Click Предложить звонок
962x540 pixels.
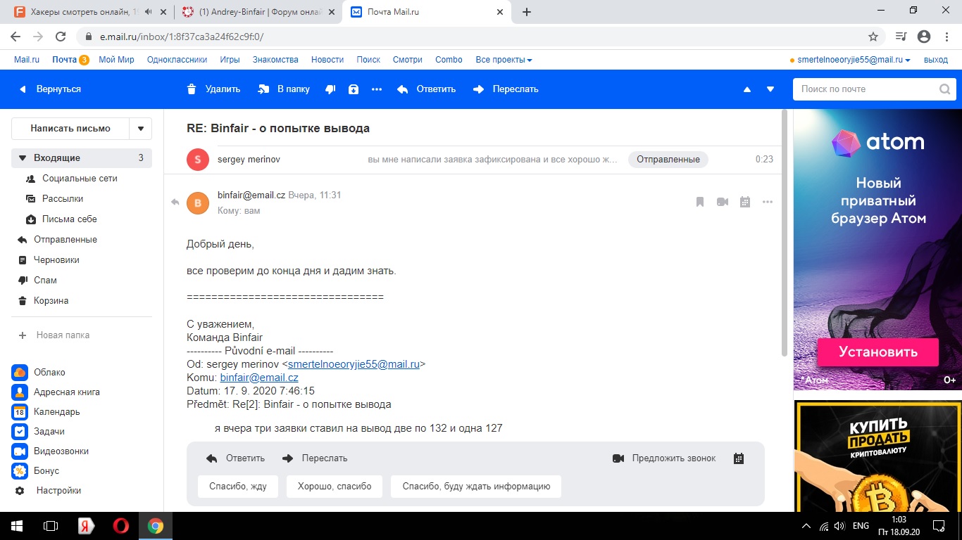664,458
